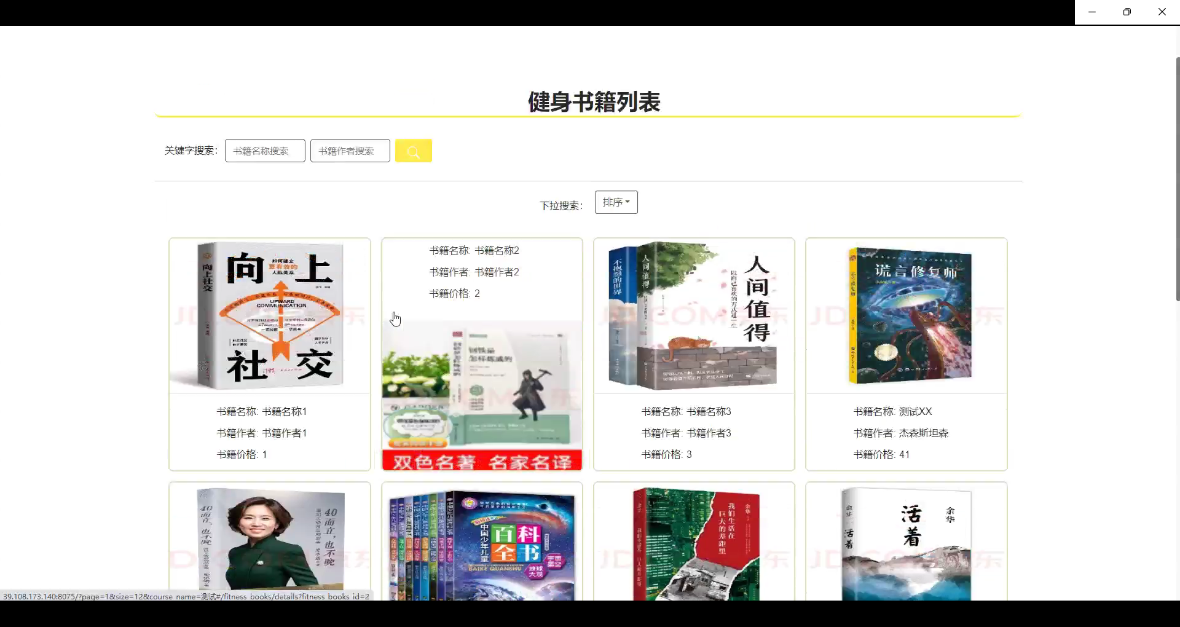Open the 双色名著 book cover image
The image size is (1180, 627).
[482, 396]
